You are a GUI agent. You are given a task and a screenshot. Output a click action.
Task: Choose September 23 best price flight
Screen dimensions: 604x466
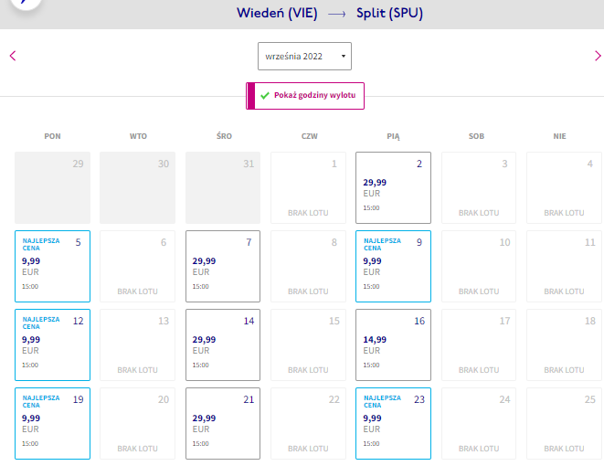pyautogui.click(x=393, y=423)
